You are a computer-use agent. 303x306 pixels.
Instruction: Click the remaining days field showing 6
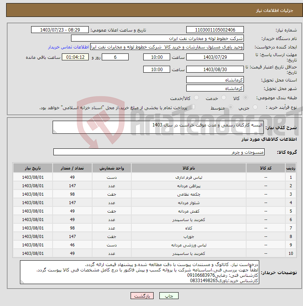[x=115, y=57]
